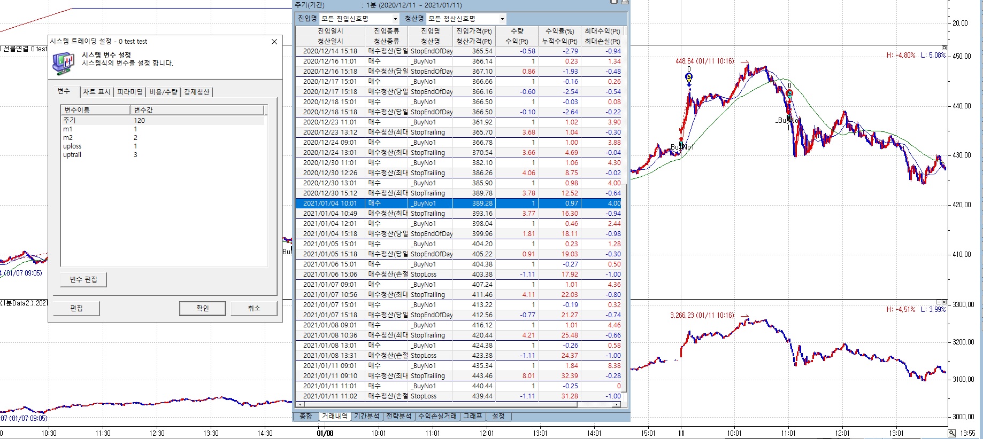This screenshot has height=439, width=983.
Task: Click the copy icon above trade list
Action: coord(614,2)
